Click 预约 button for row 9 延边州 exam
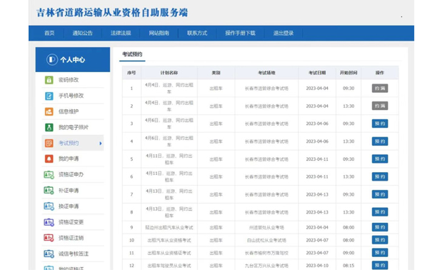440x270 pixels. tap(380, 227)
